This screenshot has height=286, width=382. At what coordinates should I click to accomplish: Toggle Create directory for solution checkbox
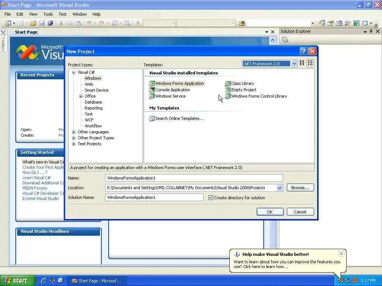tap(211, 197)
